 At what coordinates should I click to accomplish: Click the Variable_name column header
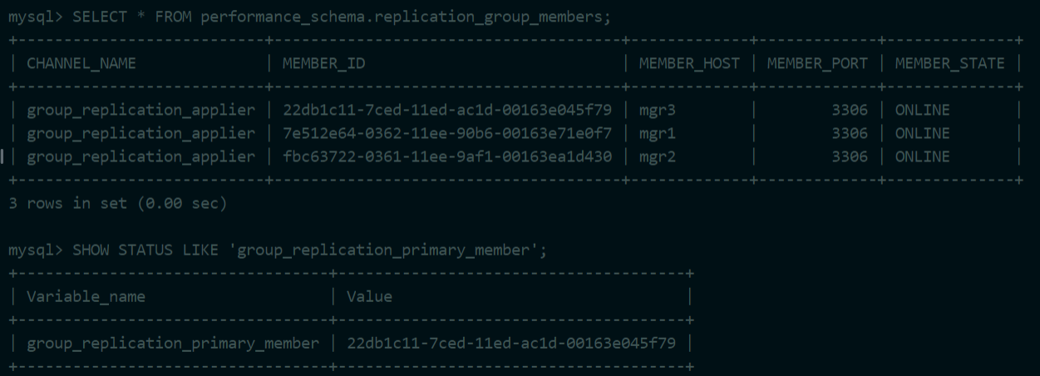86,296
